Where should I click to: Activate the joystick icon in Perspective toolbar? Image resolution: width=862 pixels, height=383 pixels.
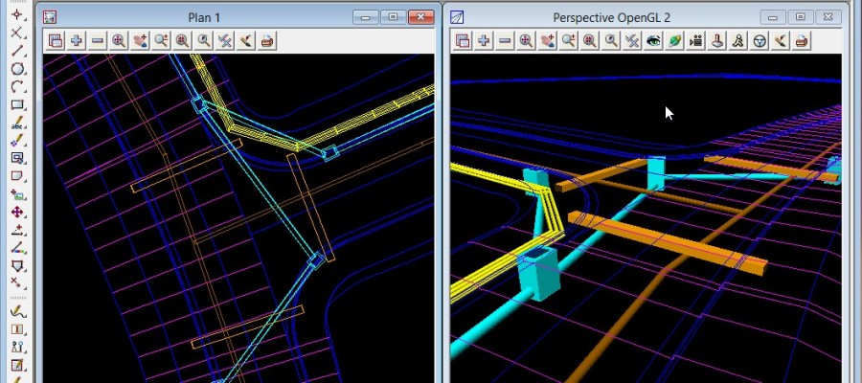[x=717, y=40]
